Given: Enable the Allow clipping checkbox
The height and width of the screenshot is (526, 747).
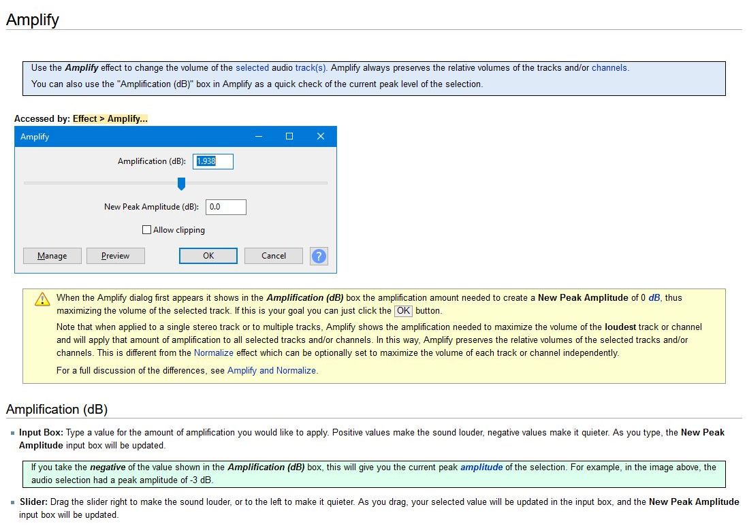Looking at the screenshot, I should pos(146,230).
